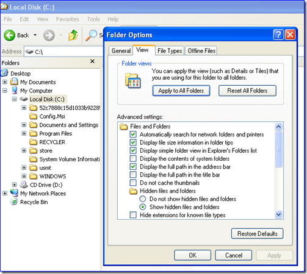Expand the My Documents tree node
The height and width of the screenshot is (274, 307).
point(5,82)
